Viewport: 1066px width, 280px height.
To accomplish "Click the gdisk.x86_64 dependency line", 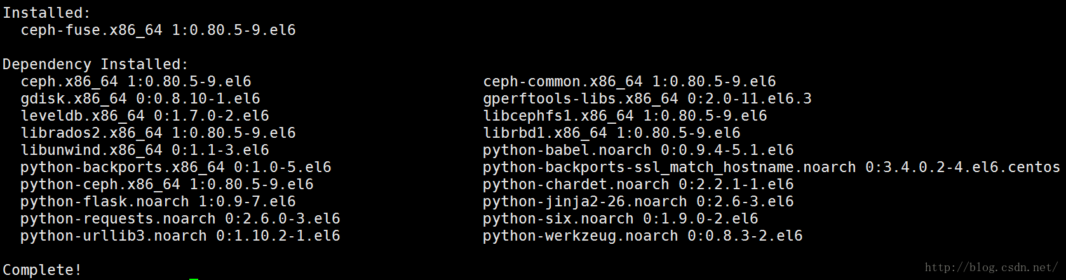I will click(140, 98).
